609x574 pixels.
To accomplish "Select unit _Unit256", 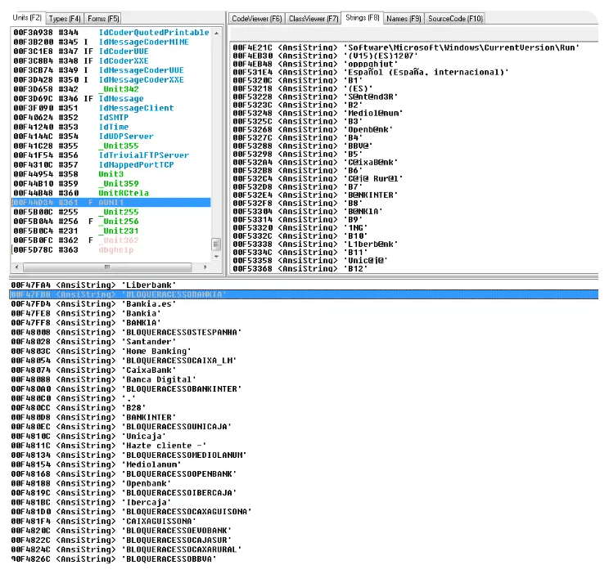I will click(x=119, y=222).
